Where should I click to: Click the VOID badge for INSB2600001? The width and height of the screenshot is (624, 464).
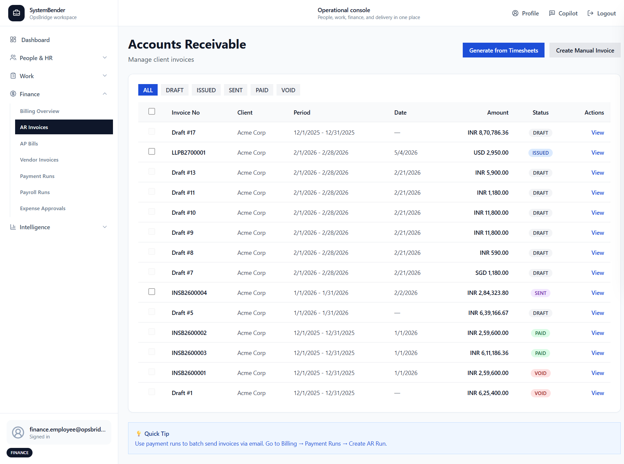point(540,373)
